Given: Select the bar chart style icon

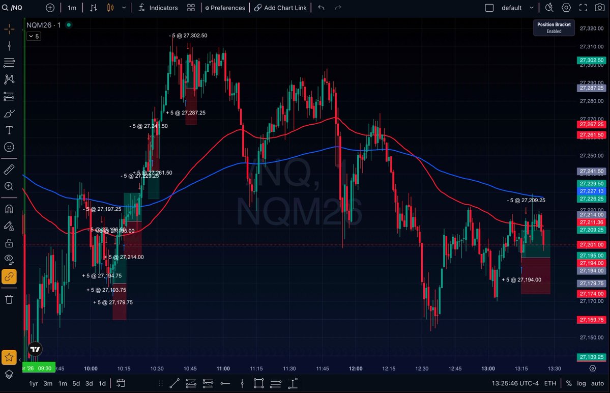Looking at the screenshot, I should 94,8.
